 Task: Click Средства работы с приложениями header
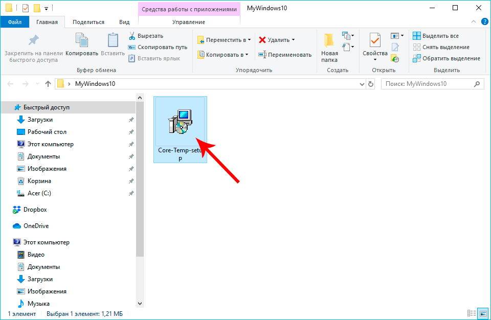click(x=189, y=9)
